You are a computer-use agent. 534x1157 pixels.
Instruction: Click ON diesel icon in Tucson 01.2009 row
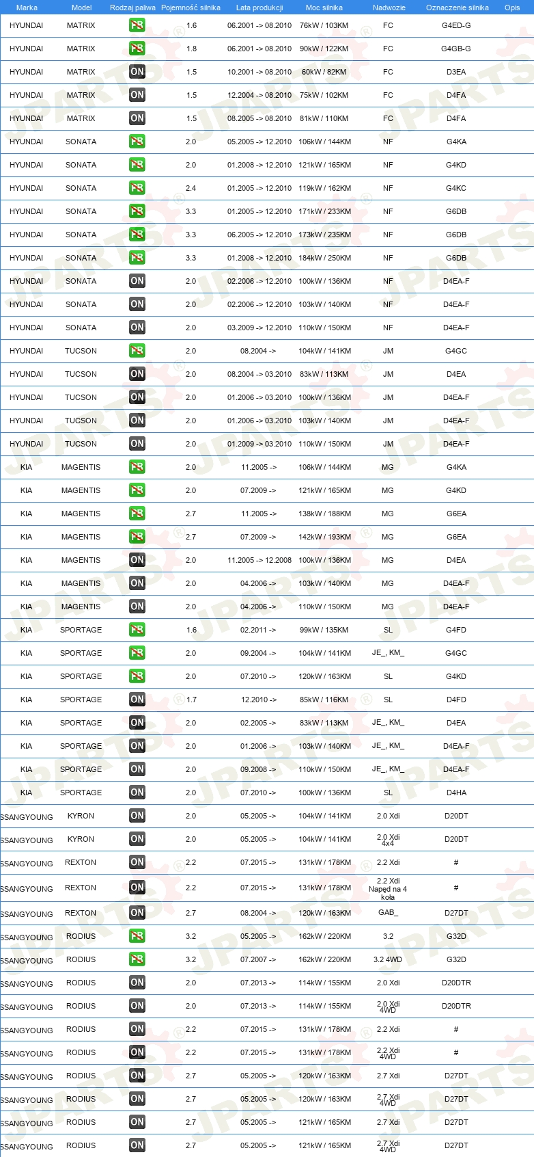tap(137, 444)
